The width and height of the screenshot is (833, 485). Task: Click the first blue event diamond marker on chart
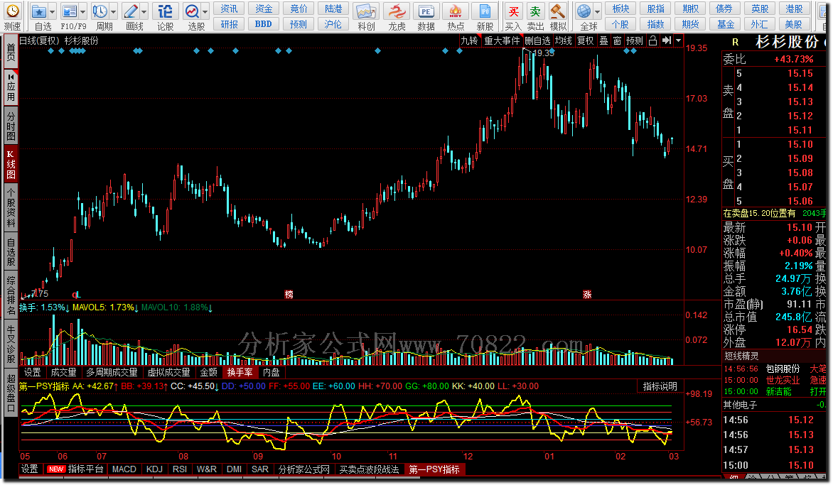click(x=50, y=51)
